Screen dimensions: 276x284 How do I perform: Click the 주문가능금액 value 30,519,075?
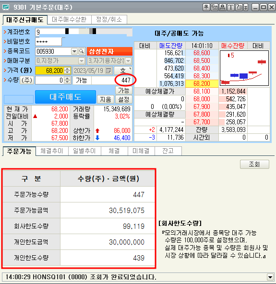pyautogui.click(x=127, y=211)
